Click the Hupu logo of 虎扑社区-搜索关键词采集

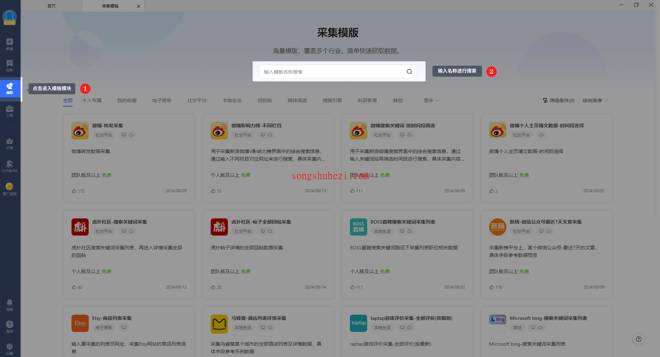click(80, 227)
